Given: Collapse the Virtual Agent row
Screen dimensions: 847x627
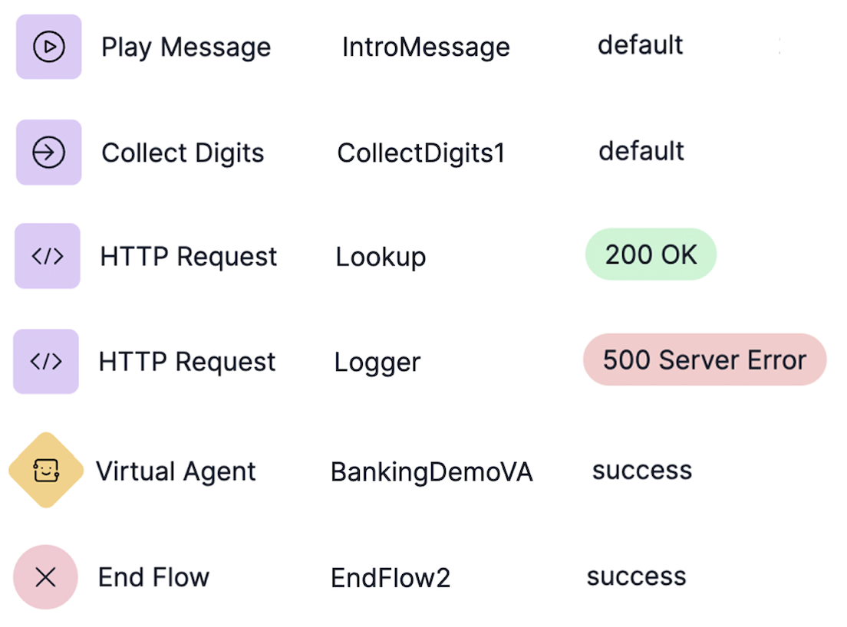Looking at the screenshot, I should (176, 471).
